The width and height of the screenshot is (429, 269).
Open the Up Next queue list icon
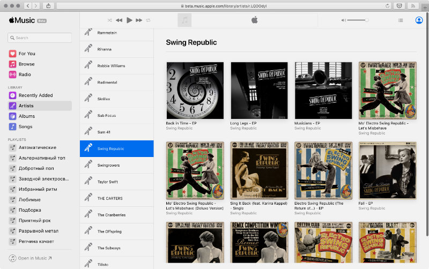[401, 20]
